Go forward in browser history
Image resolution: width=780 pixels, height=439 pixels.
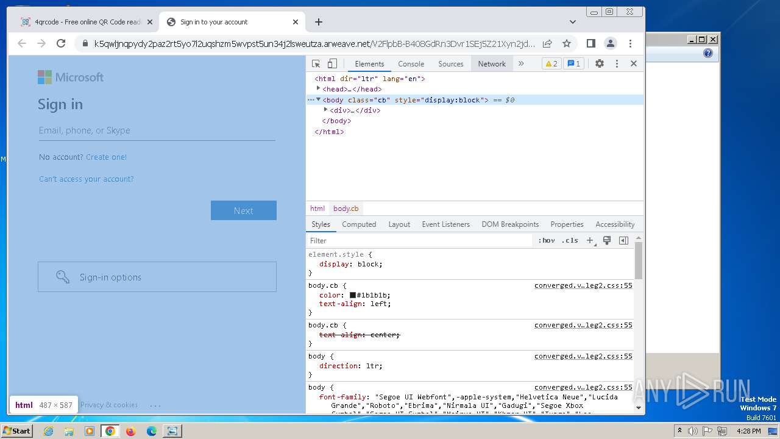point(41,43)
